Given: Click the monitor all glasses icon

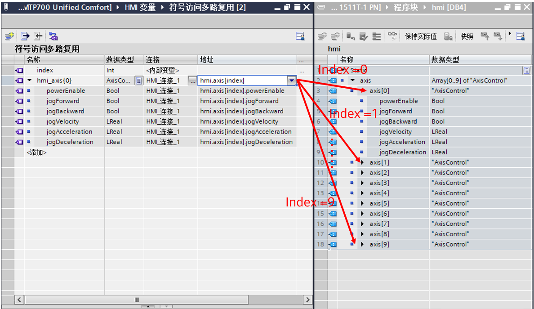Looking at the screenshot, I should [393, 36].
